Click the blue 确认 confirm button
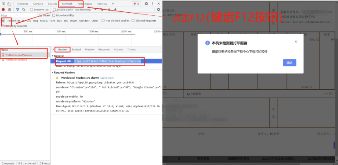 click(290, 63)
